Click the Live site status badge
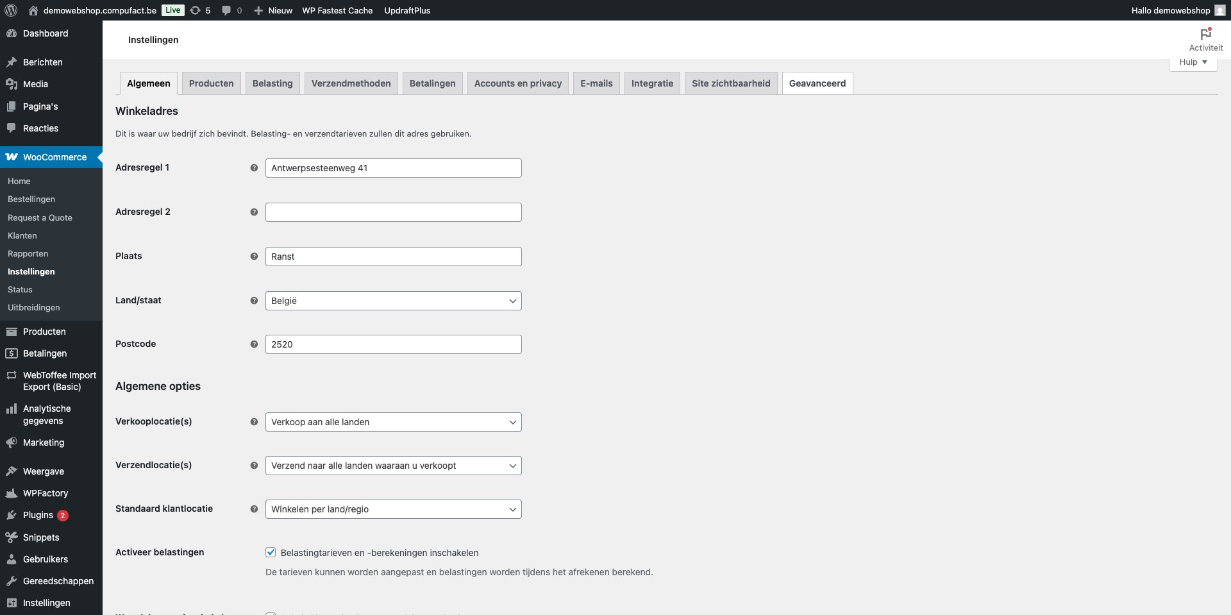1231x615 pixels. 172,10
